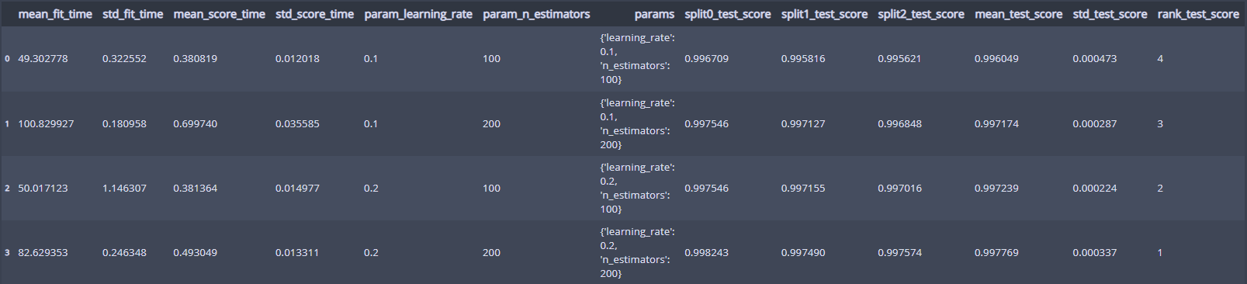Click the mean_fit_time column header
The image size is (1247, 284).
pos(55,14)
